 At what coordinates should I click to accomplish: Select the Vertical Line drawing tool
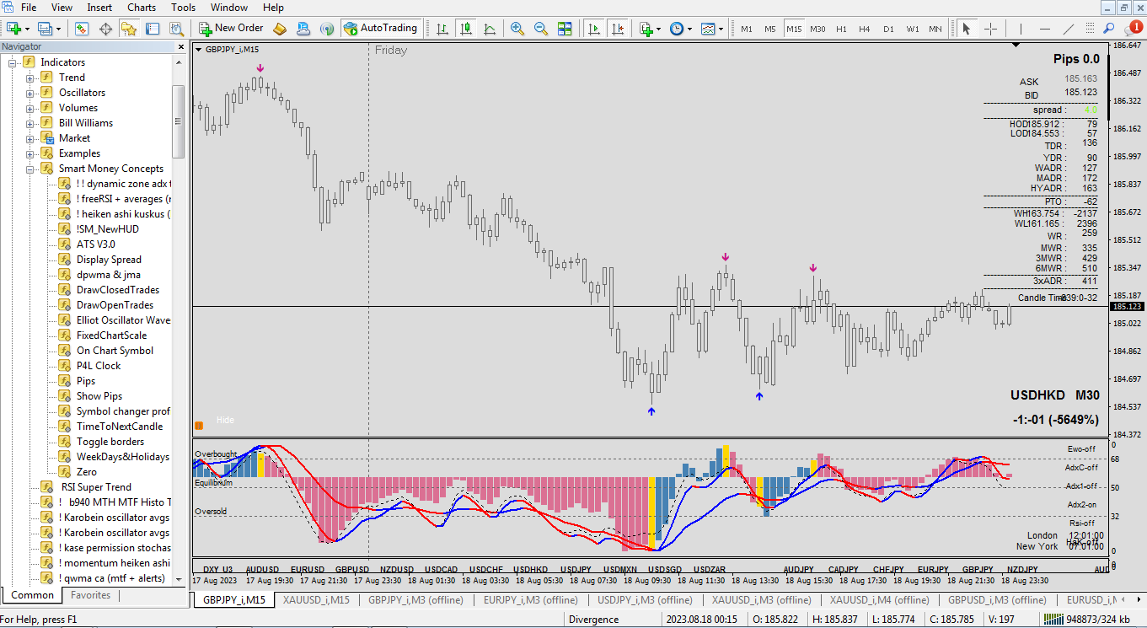[1021, 29]
